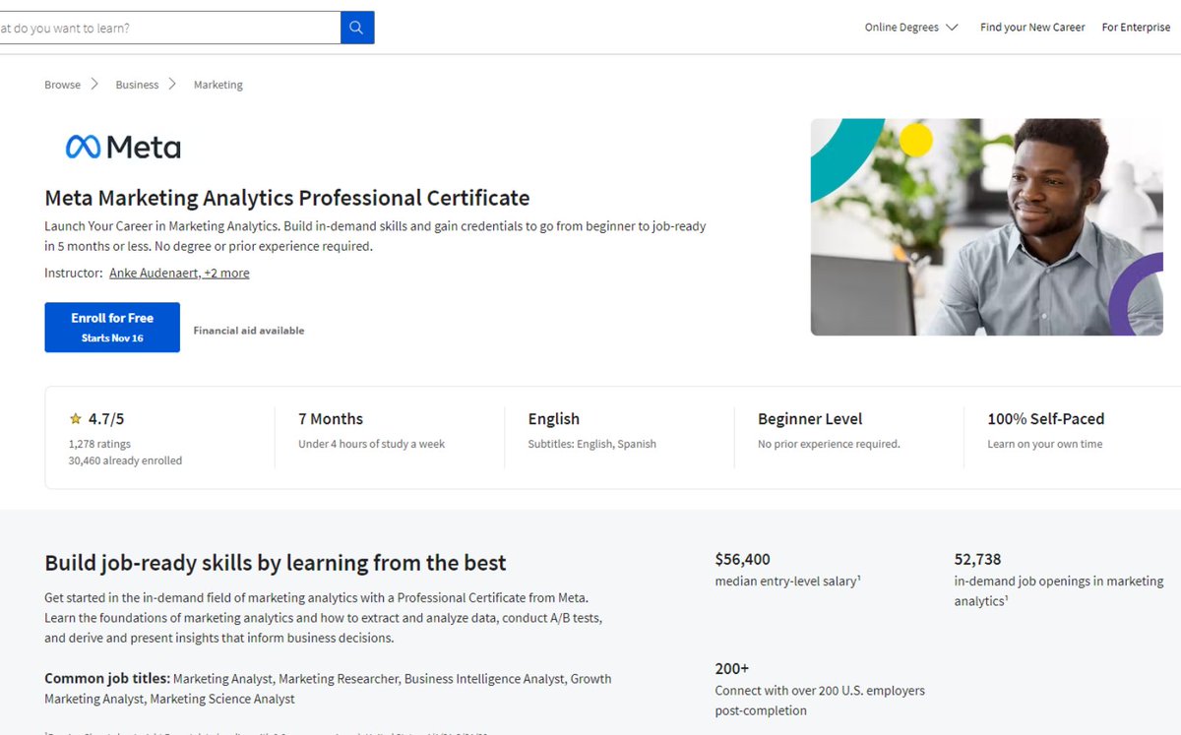Click 'No prior experience required.' text
Viewport: 1181px width, 735px height.
click(x=829, y=444)
